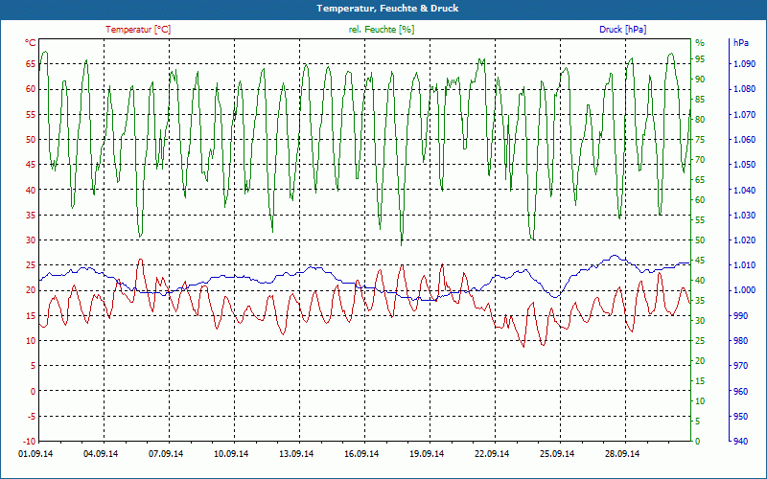Click the temperature axis value 30
767x479 pixels.
click(32, 240)
